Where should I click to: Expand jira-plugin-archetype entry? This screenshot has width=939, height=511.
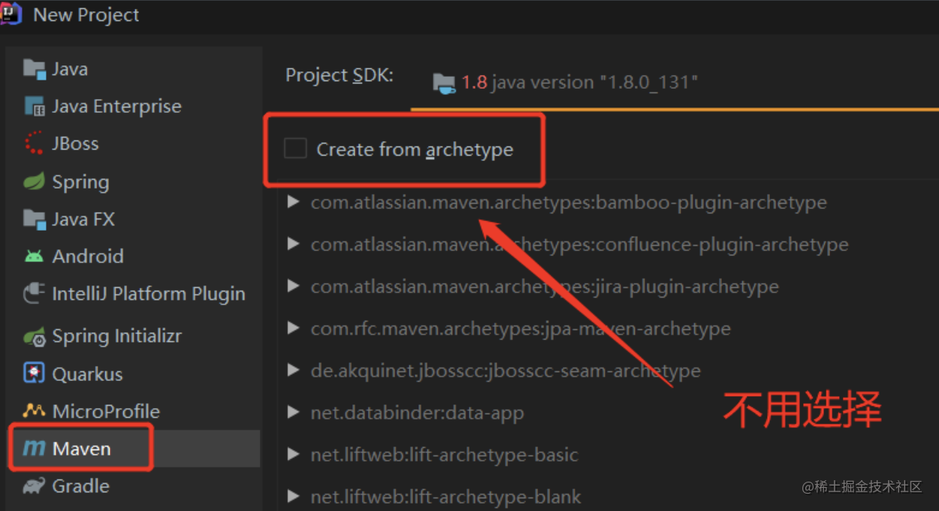(x=294, y=286)
